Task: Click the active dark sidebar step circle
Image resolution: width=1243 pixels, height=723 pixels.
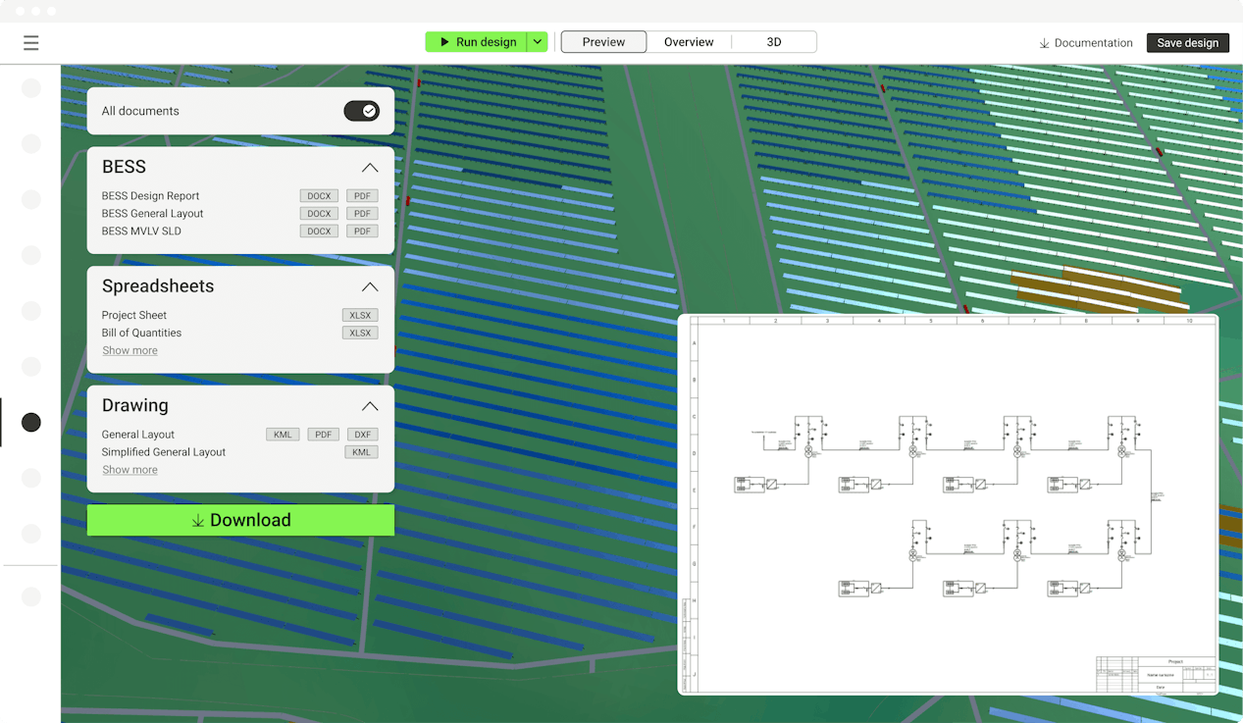Action: (x=31, y=423)
